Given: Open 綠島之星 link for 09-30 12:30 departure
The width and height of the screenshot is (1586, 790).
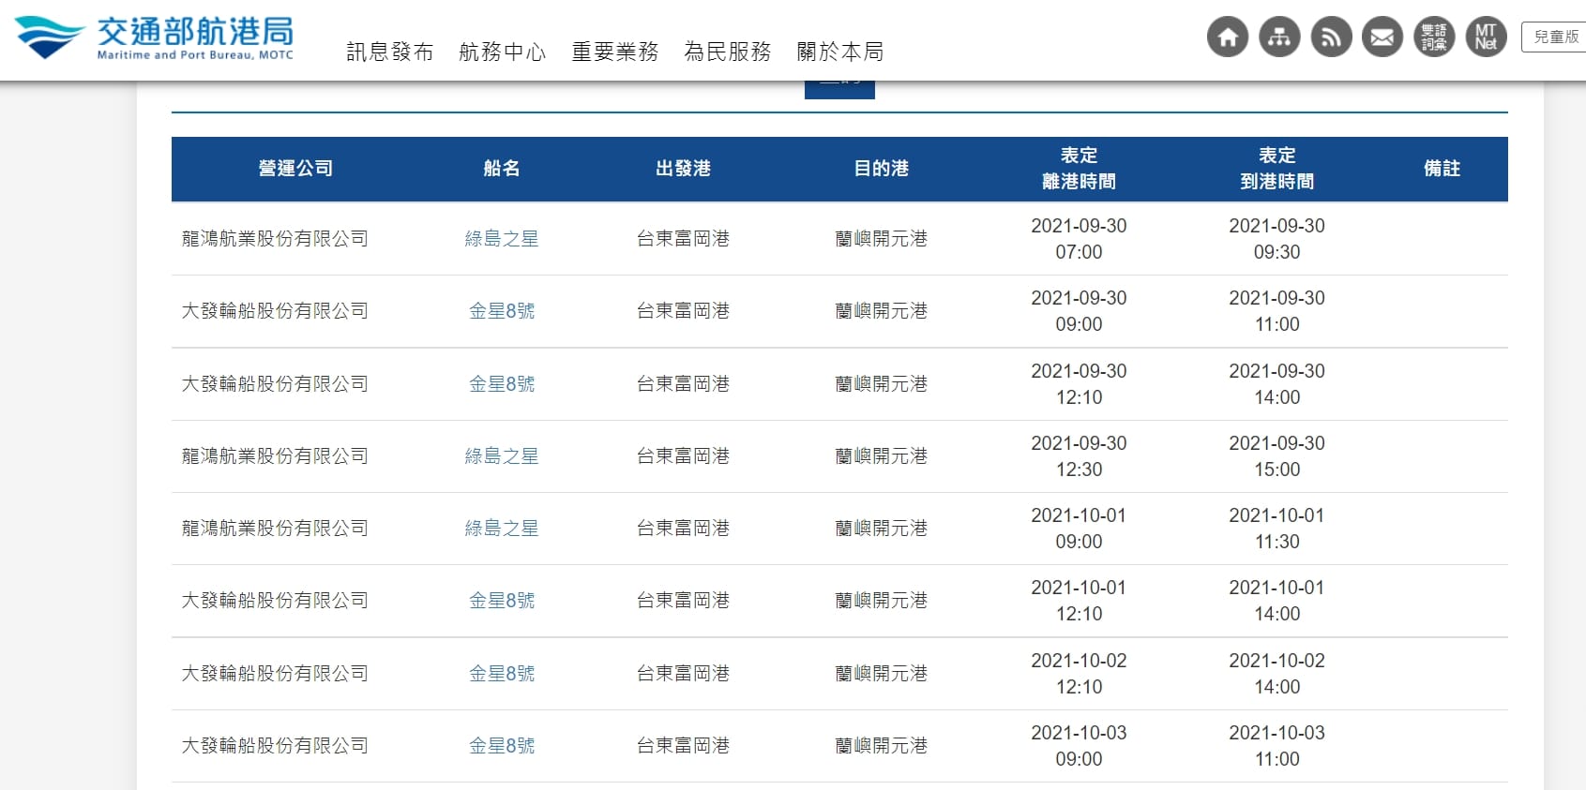Looking at the screenshot, I should click(502, 456).
